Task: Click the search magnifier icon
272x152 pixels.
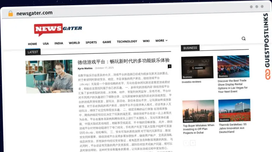Action: 244,39
